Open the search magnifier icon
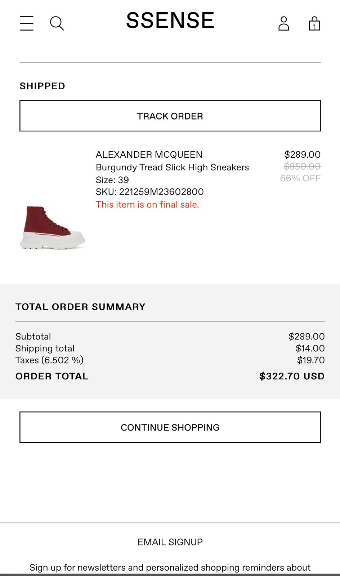The width and height of the screenshot is (340, 576). 57,23
